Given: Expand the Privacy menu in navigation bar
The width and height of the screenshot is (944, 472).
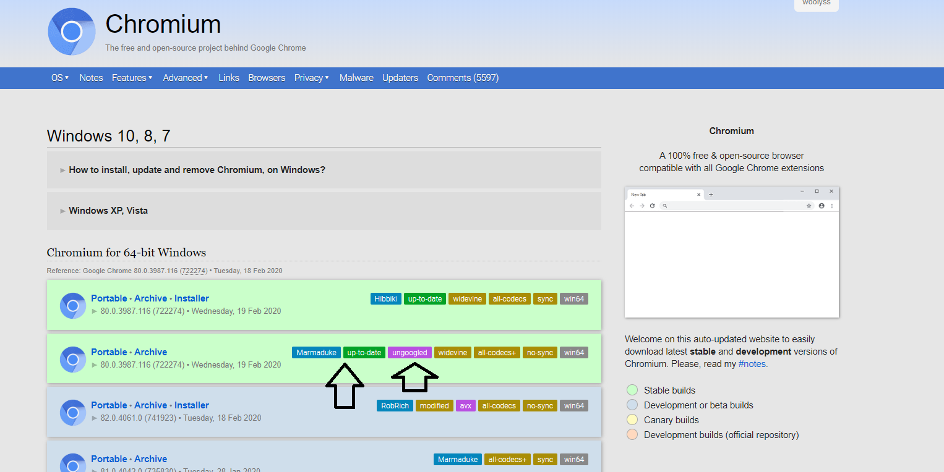Looking at the screenshot, I should (x=311, y=78).
